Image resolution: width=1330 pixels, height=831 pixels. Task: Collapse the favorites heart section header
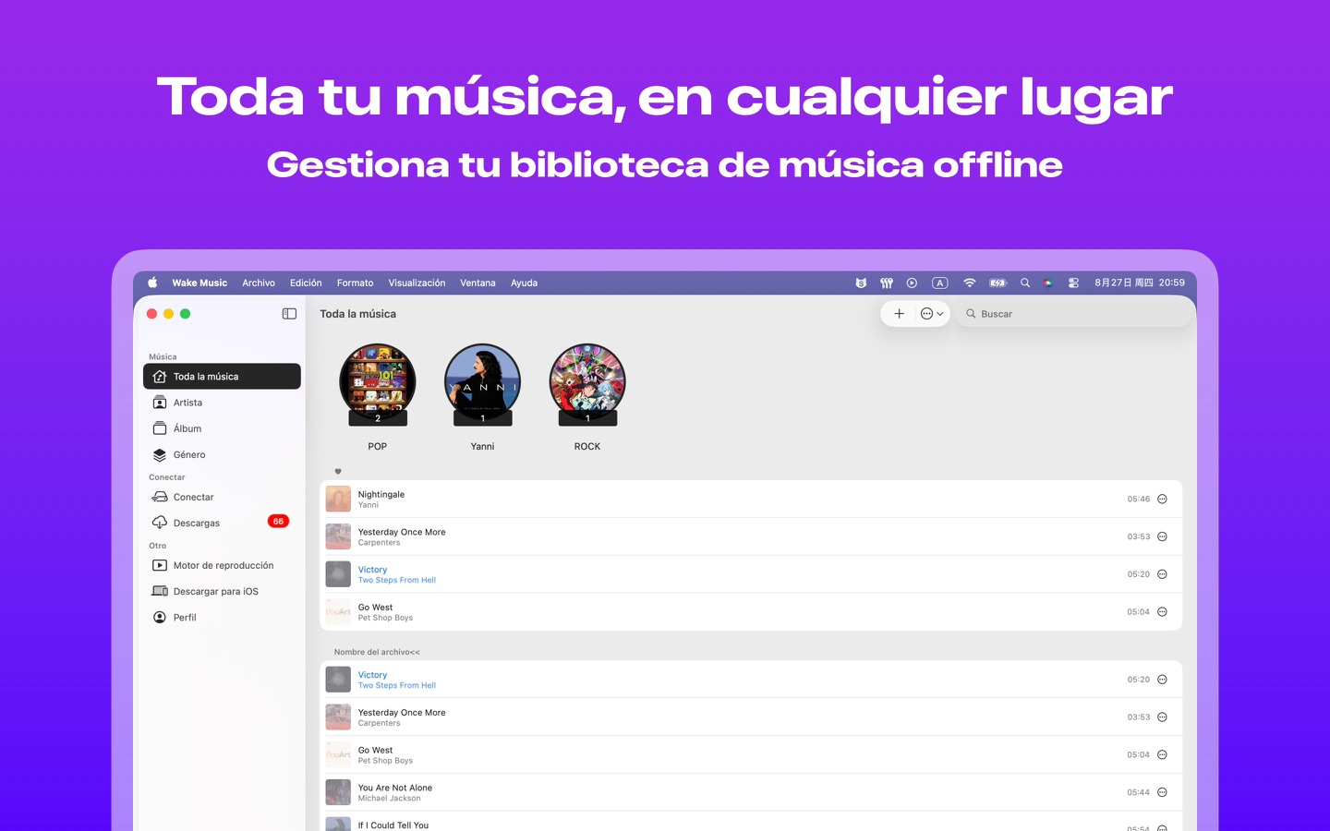(x=338, y=471)
